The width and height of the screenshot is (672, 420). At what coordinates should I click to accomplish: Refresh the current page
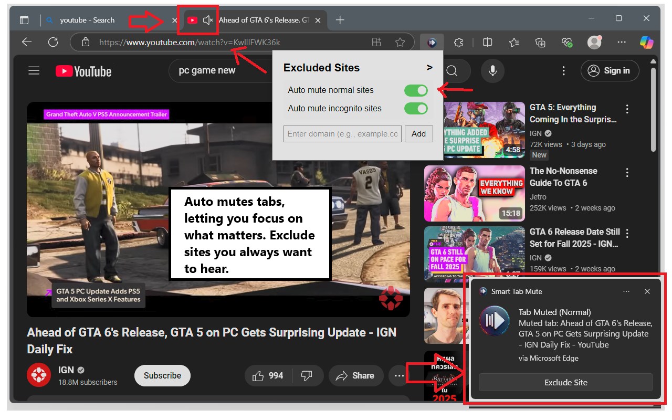point(52,43)
